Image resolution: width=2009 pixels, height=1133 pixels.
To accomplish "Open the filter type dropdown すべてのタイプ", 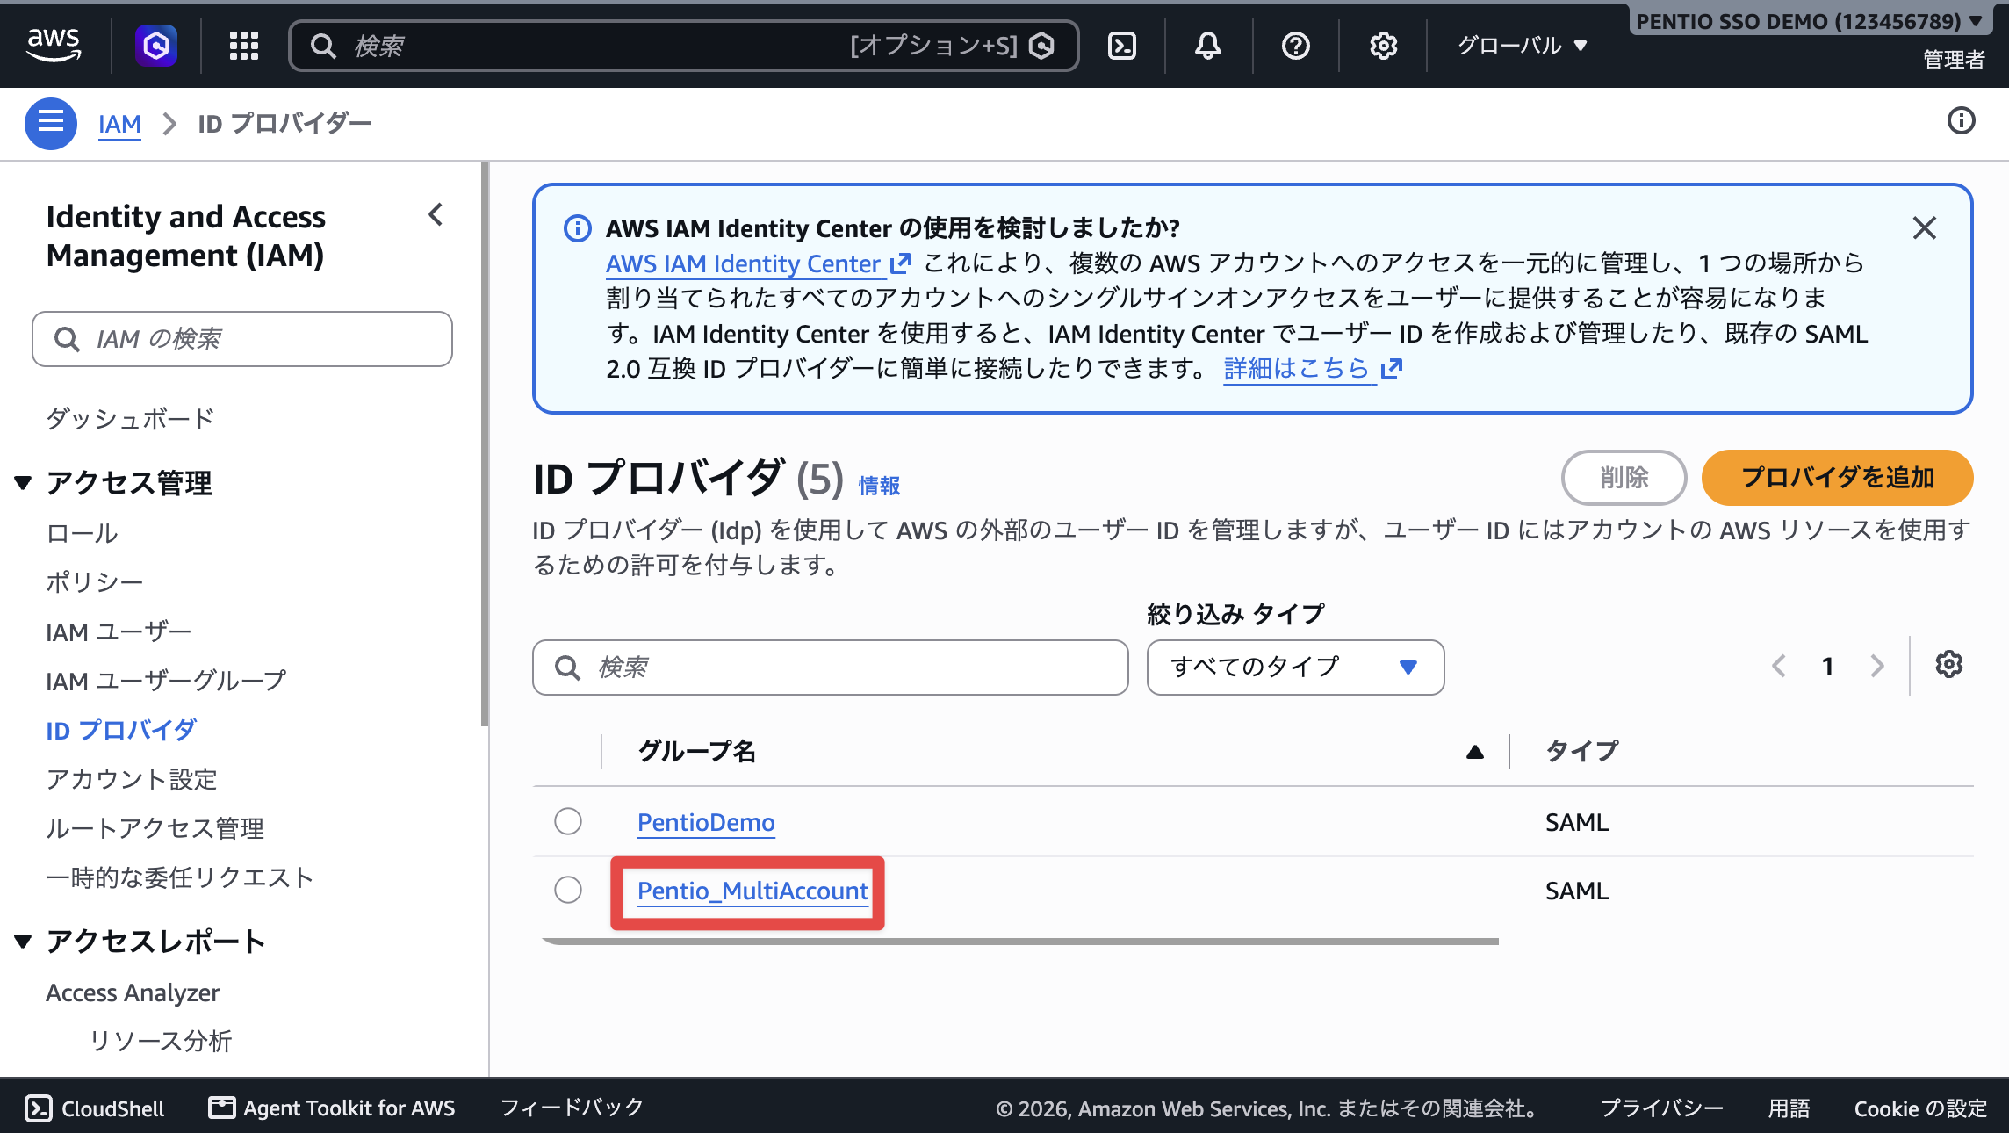I will pos(1295,668).
